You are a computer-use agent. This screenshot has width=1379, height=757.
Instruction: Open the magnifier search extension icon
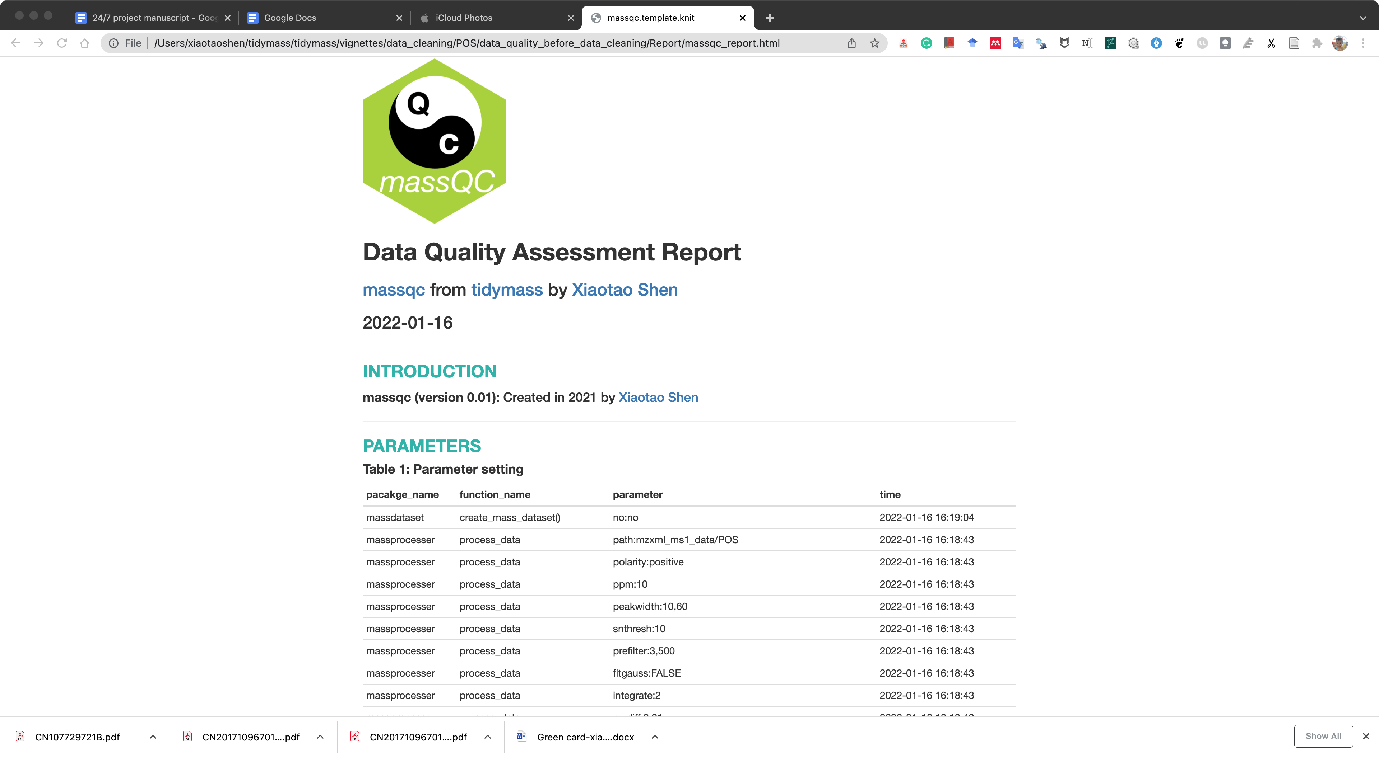pyautogui.click(x=1041, y=43)
